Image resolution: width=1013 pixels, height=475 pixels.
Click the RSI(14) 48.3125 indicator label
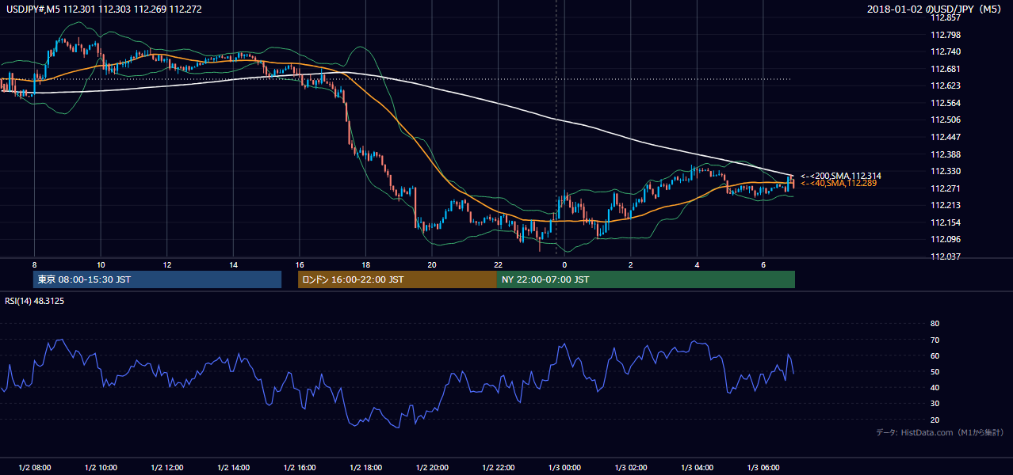35,301
